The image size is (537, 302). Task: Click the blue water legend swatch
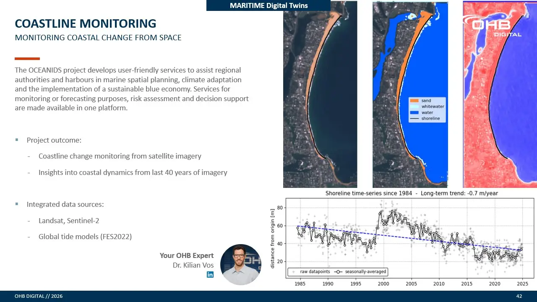click(x=414, y=113)
